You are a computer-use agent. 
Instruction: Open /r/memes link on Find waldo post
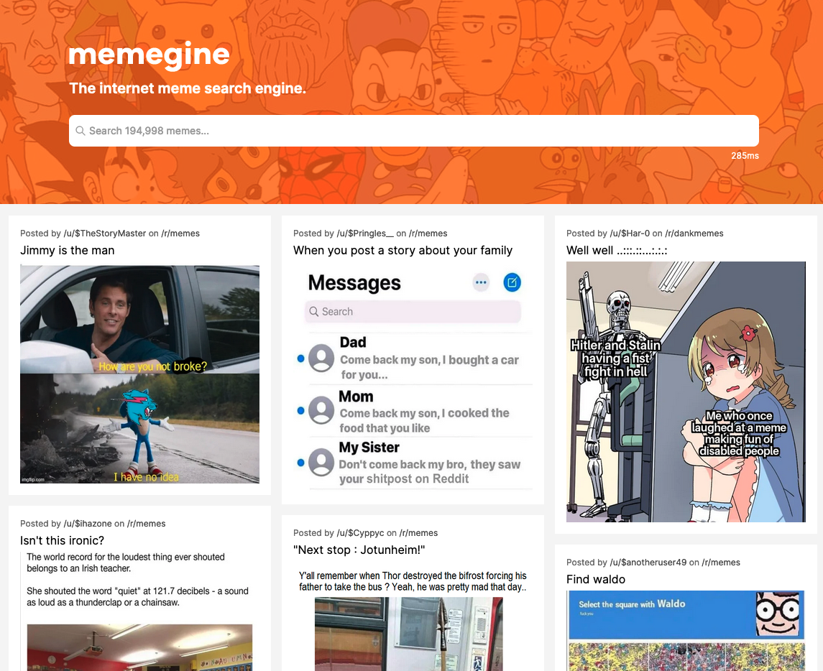coord(721,563)
